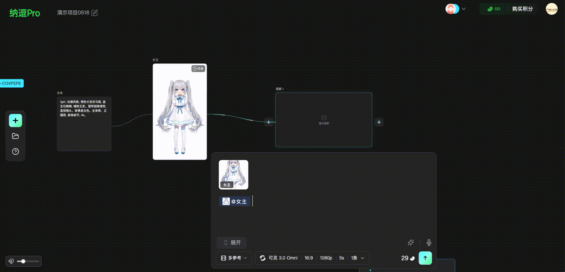The image size is (565, 272).
Task: Open the 多参考 mode dropdown
Action: click(x=234, y=258)
